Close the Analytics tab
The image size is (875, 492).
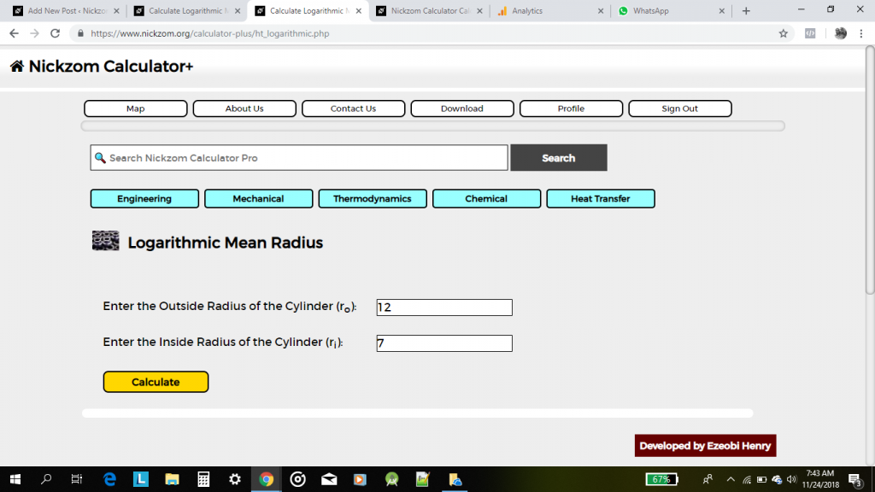[601, 10]
